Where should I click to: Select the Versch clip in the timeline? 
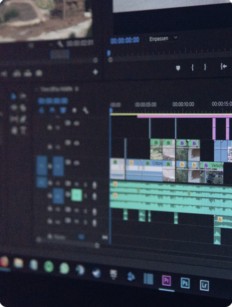212,173
